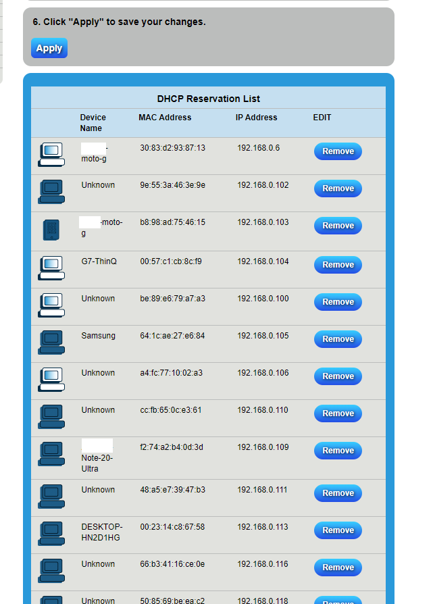Viewport: 433px width, 604px height.
Task: Remove the reservation for 192.168.0.110
Action: pyautogui.click(x=338, y=413)
